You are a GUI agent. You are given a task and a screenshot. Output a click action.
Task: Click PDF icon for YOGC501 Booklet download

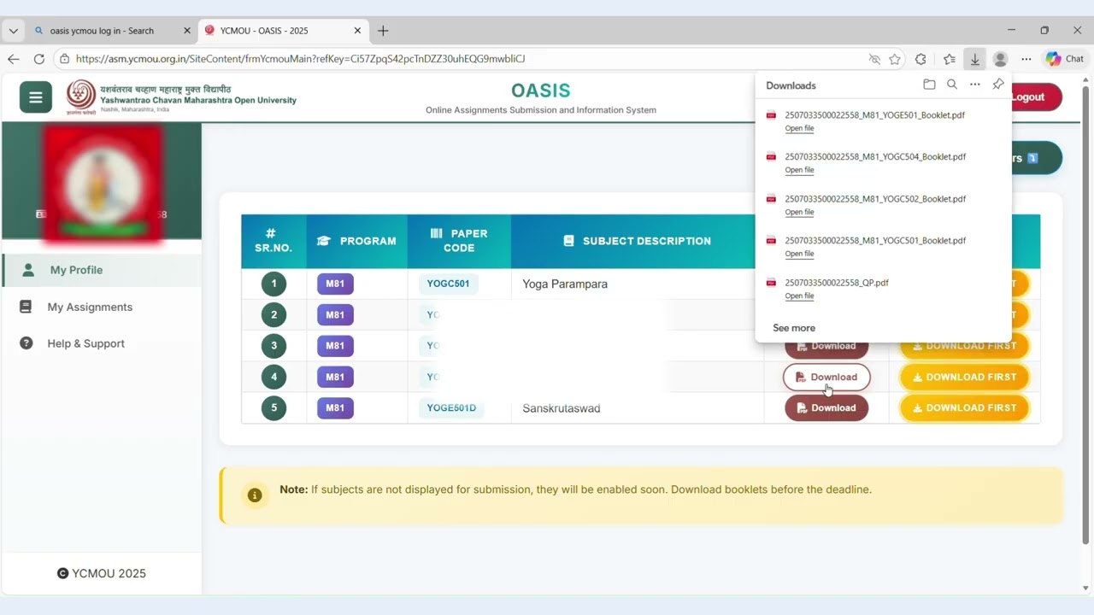771,241
